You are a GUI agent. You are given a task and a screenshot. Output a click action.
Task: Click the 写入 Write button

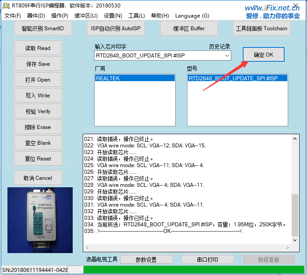click(38, 96)
